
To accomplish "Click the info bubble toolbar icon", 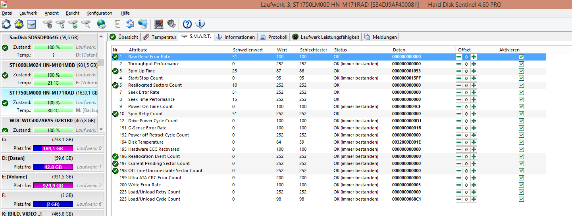I will [x=200, y=24].
